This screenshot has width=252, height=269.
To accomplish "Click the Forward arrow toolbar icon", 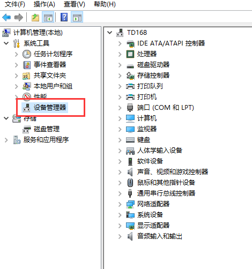I will point(19,18).
